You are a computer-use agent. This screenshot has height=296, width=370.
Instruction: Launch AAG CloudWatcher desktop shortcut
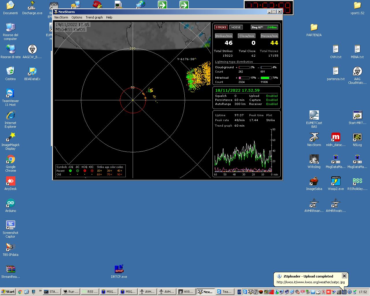(357, 75)
